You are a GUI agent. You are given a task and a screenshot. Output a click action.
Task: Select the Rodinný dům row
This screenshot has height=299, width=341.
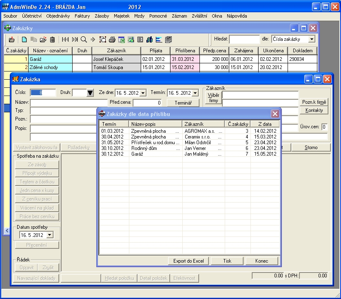(x=189, y=148)
